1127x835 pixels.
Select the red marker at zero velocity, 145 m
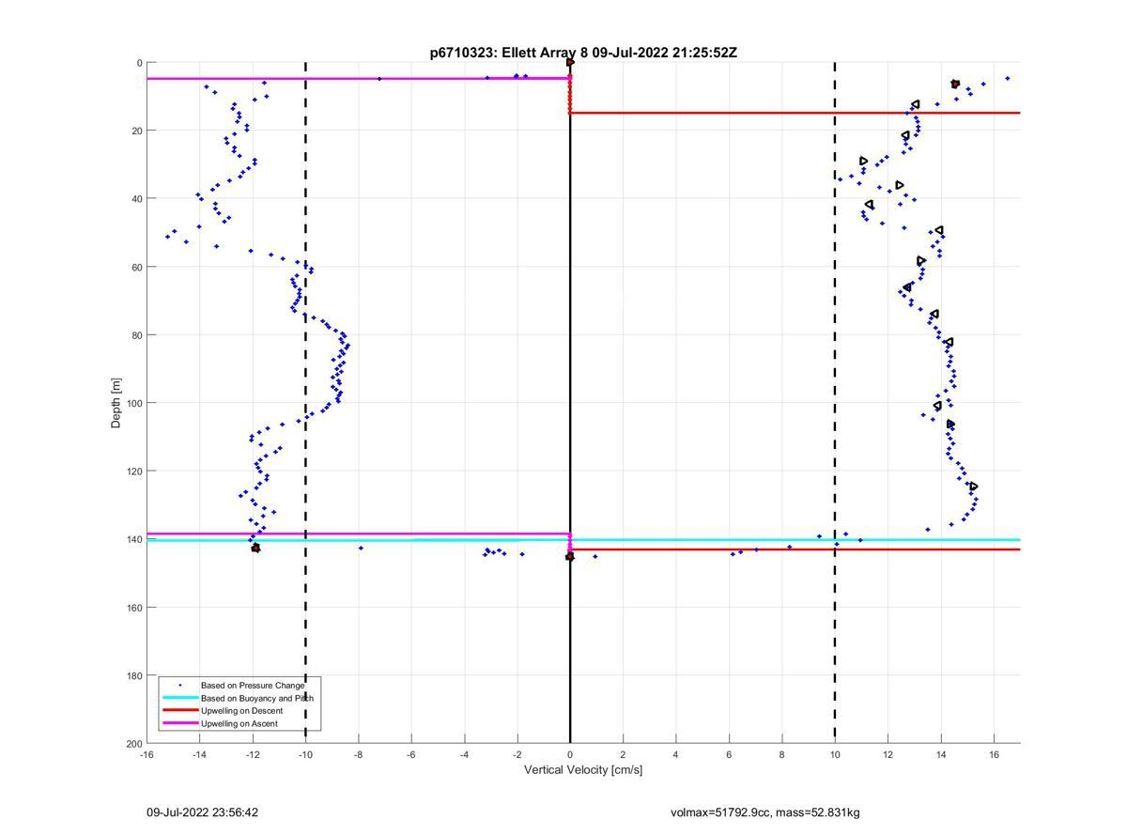[x=569, y=557]
